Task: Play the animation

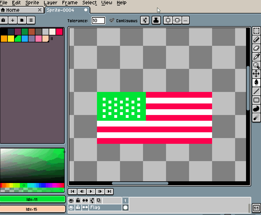Action: [91, 191]
